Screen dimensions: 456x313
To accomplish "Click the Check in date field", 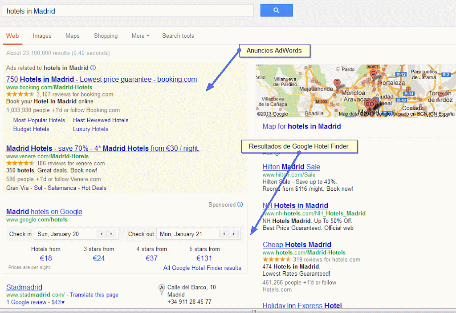I will click(x=76, y=234).
